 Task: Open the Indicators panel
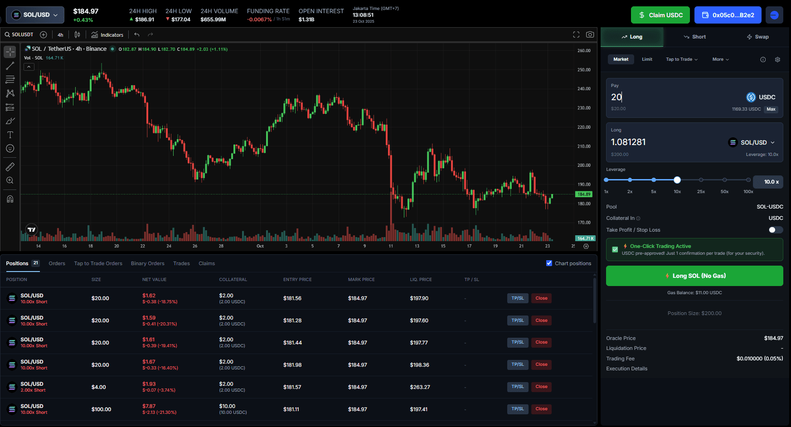[107, 34]
